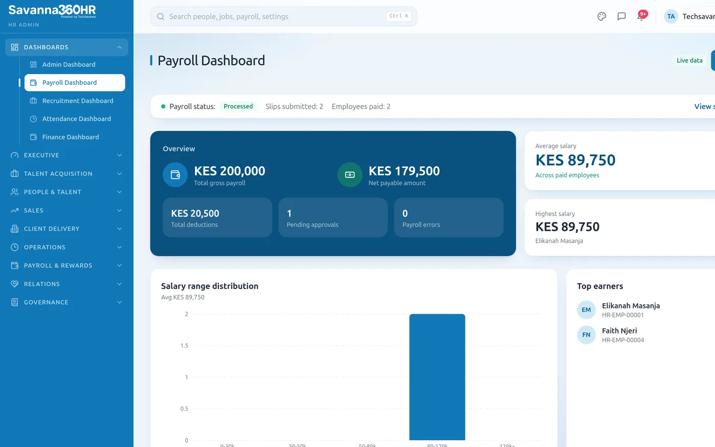715x447 pixels.
Task: Expand the Client Delivery chevron
Action: (119, 229)
